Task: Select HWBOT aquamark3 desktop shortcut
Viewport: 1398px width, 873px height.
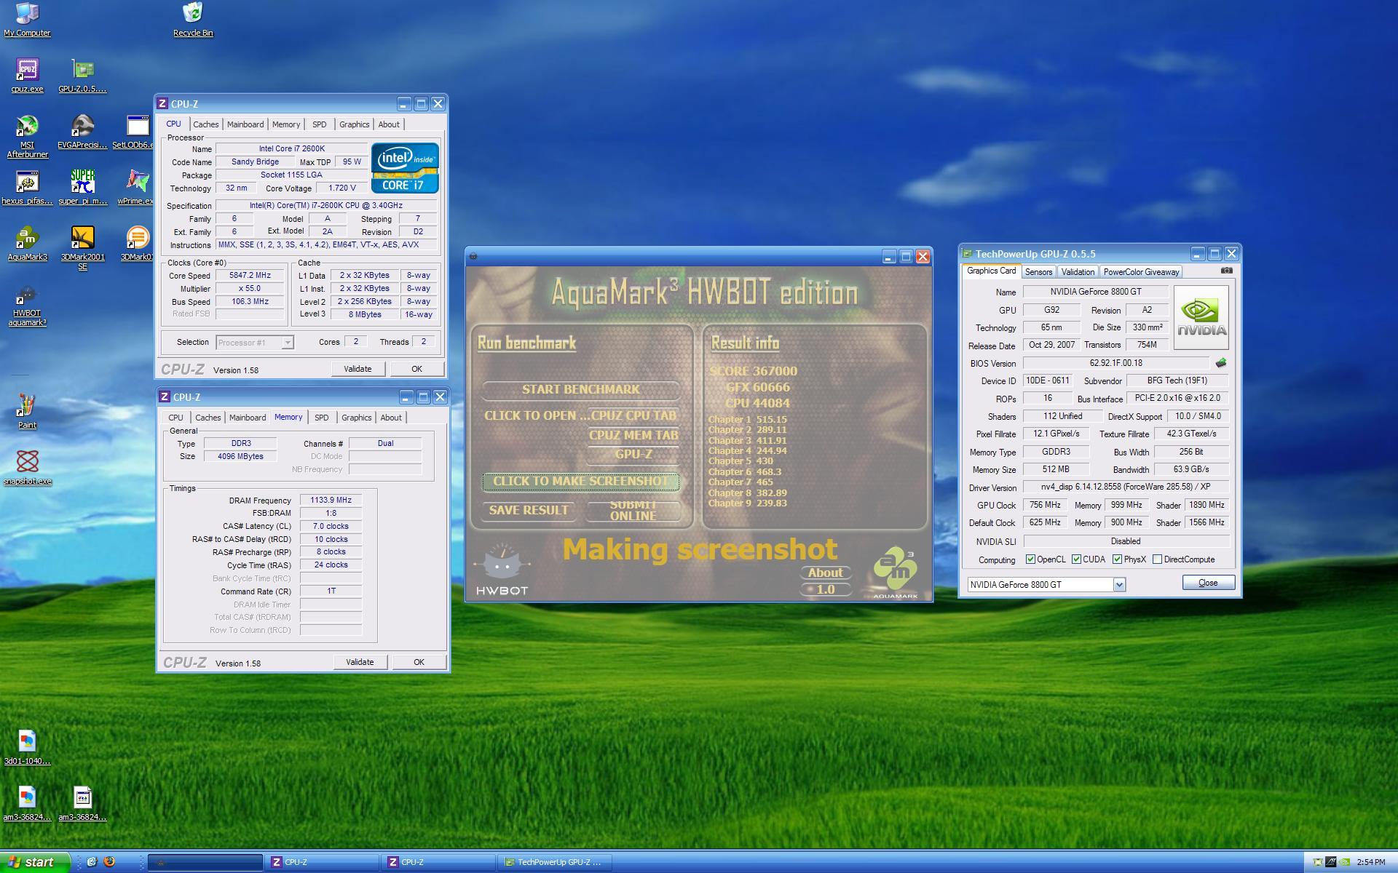Action: (x=27, y=305)
